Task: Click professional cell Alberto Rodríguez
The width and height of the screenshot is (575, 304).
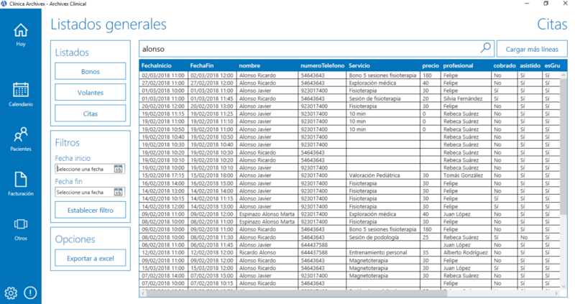Action: click(465, 253)
